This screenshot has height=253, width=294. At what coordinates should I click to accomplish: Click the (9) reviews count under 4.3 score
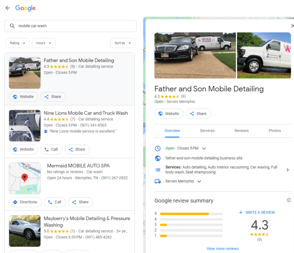click(x=260, y=240)
